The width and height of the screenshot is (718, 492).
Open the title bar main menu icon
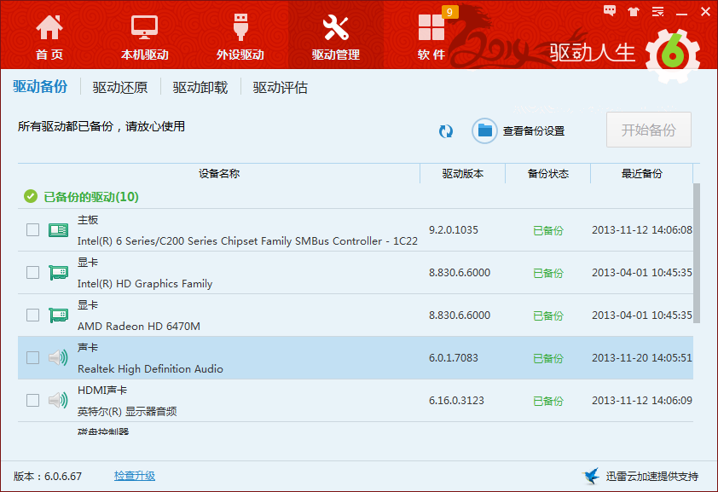[657, 11]
